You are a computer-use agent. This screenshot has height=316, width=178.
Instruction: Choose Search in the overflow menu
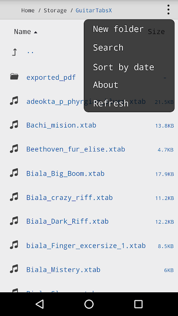pyautogui.click(x=108, y=47)
